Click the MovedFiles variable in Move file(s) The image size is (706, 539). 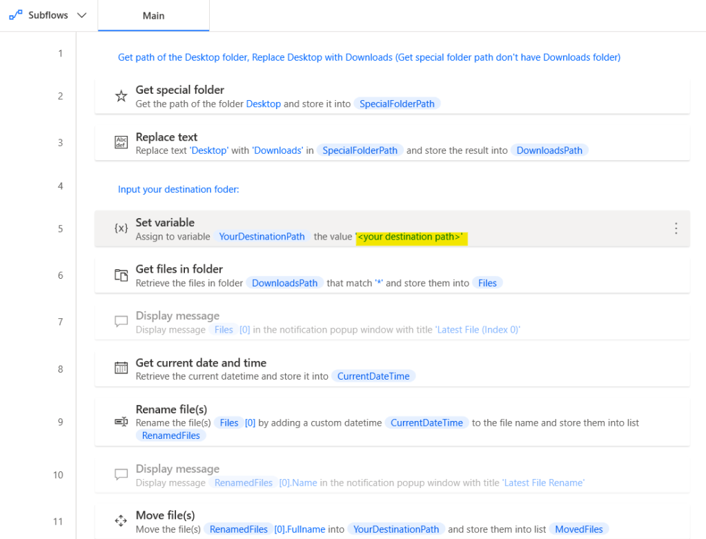tap(578, 529)
